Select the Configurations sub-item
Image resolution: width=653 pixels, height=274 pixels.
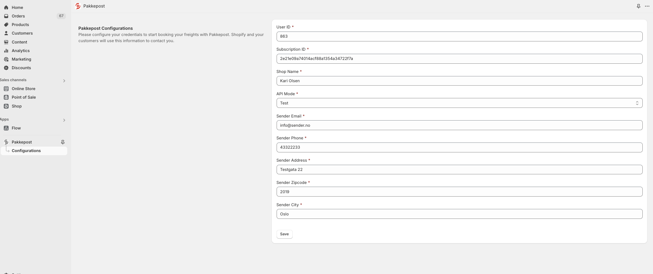tap(26, 151)
